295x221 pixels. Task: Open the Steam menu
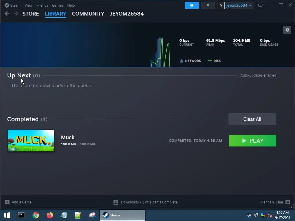pyautogui.click(x=15, y=5)
